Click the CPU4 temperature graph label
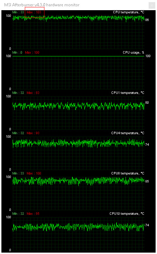The height and width of the screenshot is (254, 157). (128, 133)
